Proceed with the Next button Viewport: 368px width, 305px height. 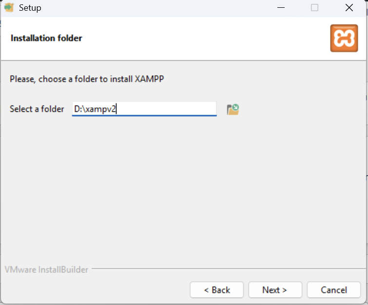tap(275, 290)
